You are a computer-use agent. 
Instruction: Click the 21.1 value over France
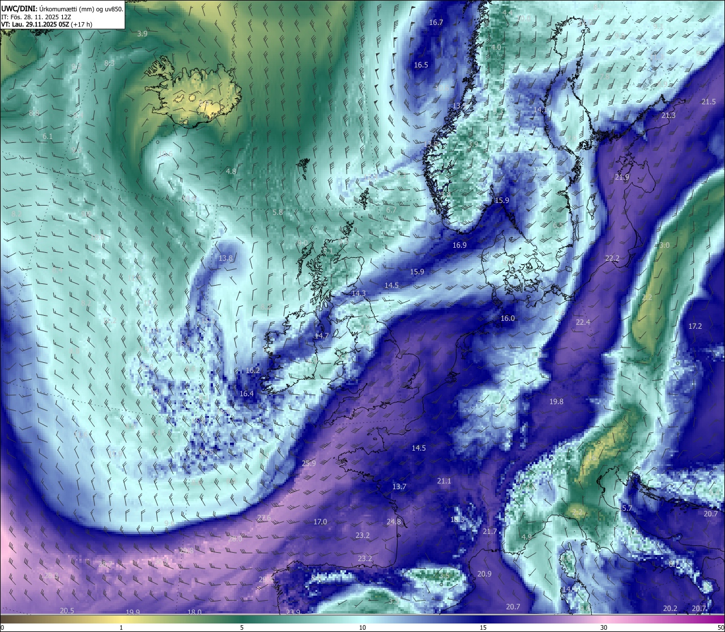click(x=444, y=481)
